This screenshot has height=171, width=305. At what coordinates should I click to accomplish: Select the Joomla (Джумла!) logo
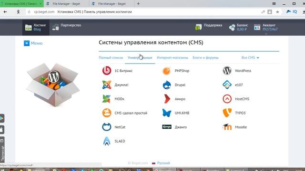pyautogui.click(x=107, y=85)
